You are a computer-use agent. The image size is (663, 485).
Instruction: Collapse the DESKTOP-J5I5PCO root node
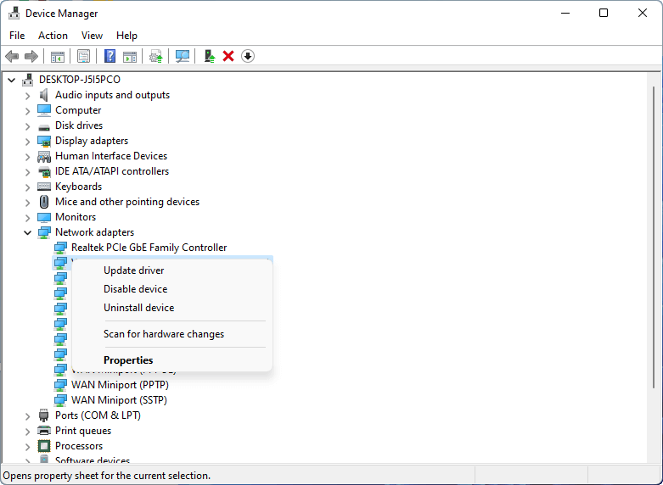pos(11,80)
